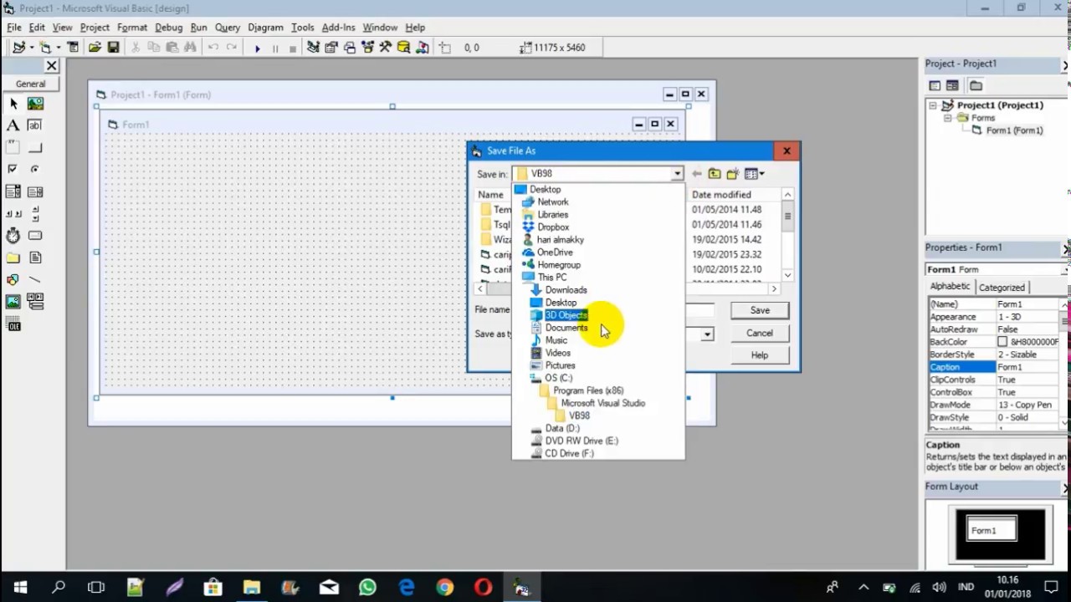The image size is (1071, 602).
Task: Open the Menu Editor from toolbar
Action: pyautogui.click(x=73, y=48)
